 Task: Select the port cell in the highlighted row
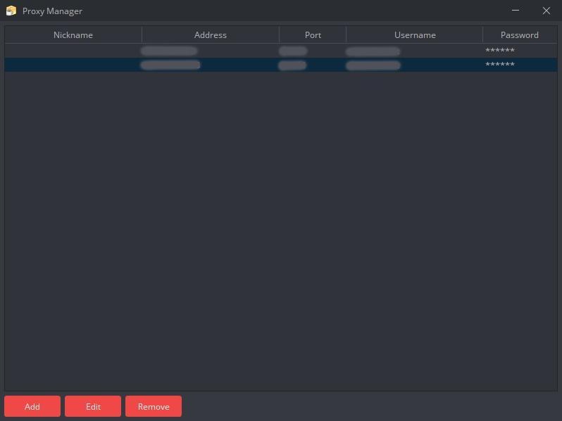292,65
